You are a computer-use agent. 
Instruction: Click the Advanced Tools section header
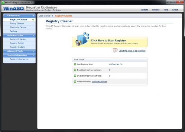pyautogui.click(x=19, y=51)
